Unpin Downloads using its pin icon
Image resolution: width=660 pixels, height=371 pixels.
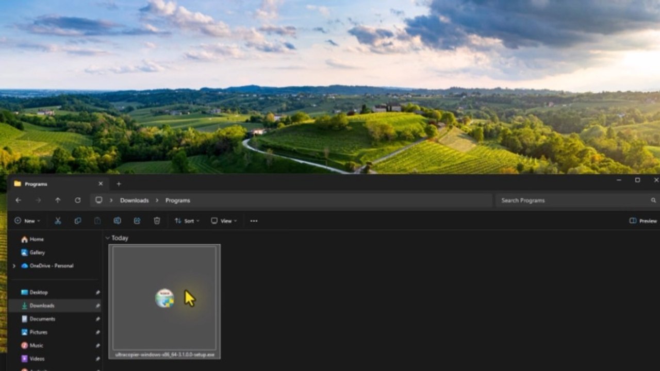point(97,306)
